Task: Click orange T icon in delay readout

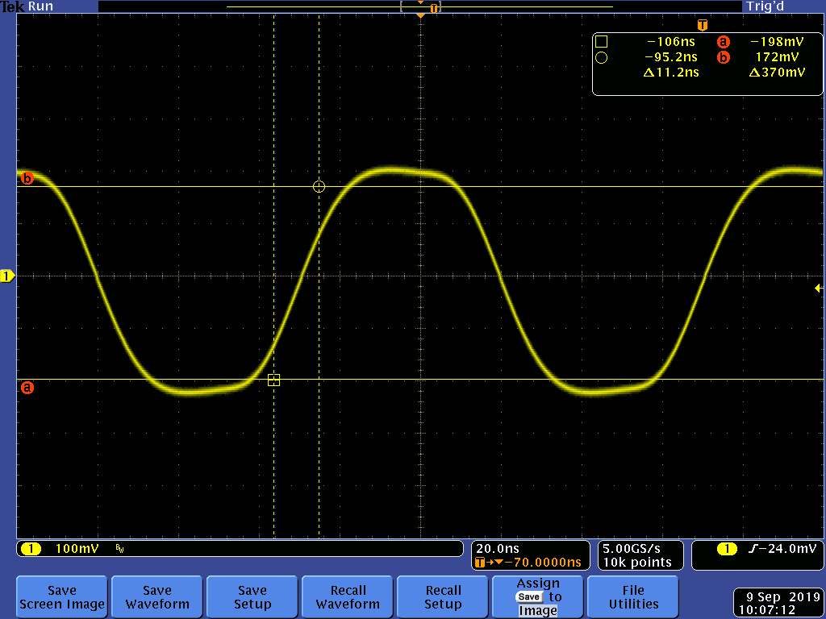Action: (479, 563)
